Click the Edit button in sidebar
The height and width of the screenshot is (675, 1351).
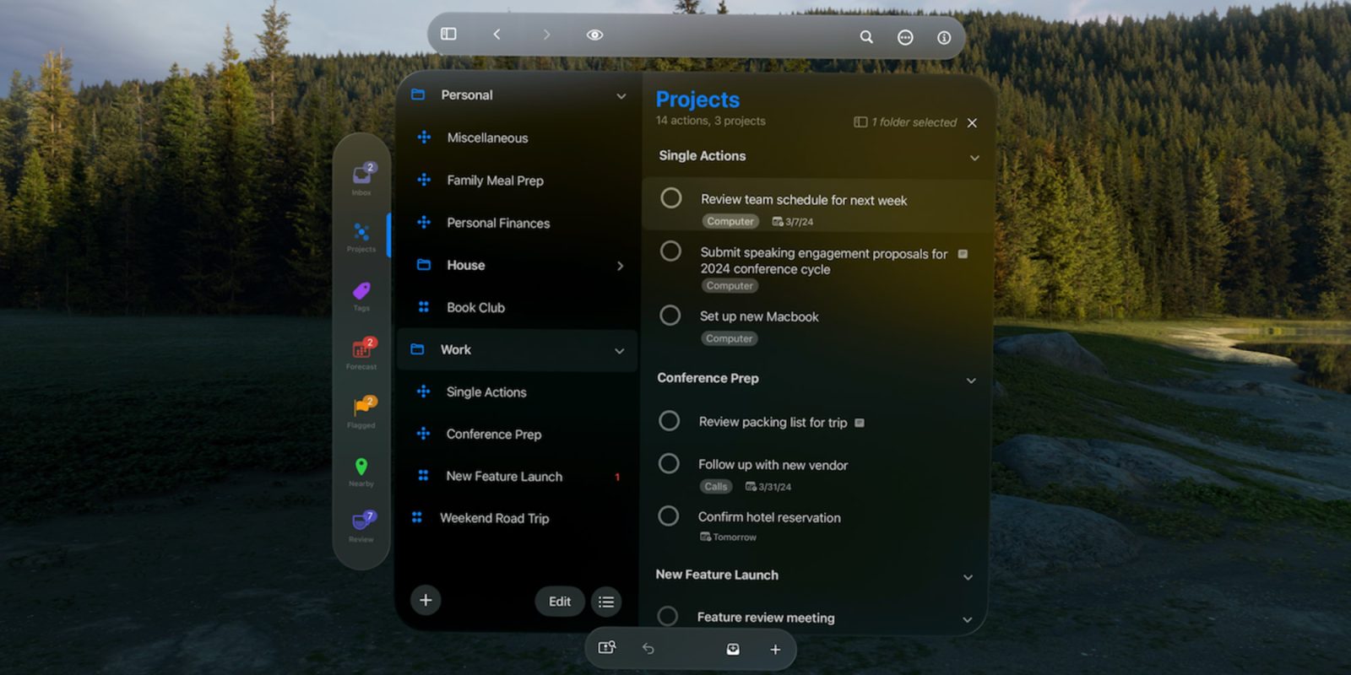[560, 602]
